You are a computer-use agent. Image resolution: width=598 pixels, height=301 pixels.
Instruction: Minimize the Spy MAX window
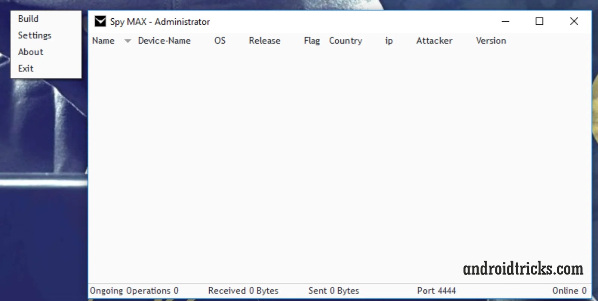tap(505, 21)
